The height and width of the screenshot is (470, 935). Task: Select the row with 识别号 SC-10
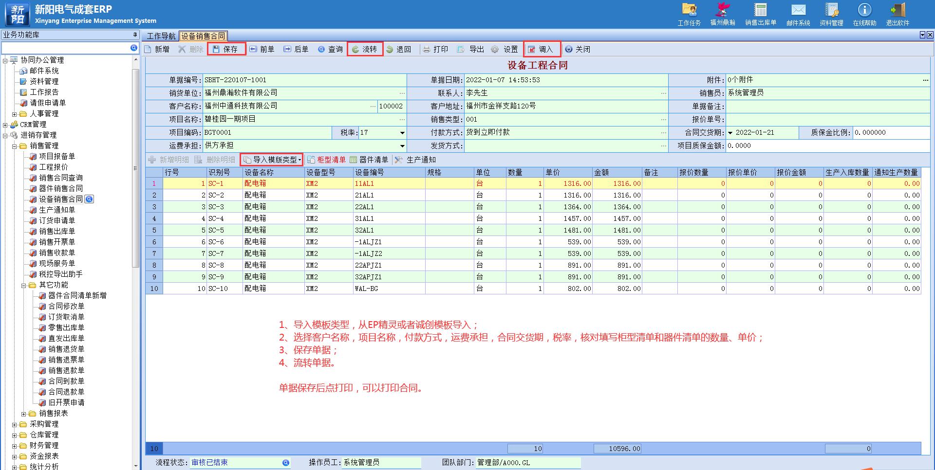(533, 289)
